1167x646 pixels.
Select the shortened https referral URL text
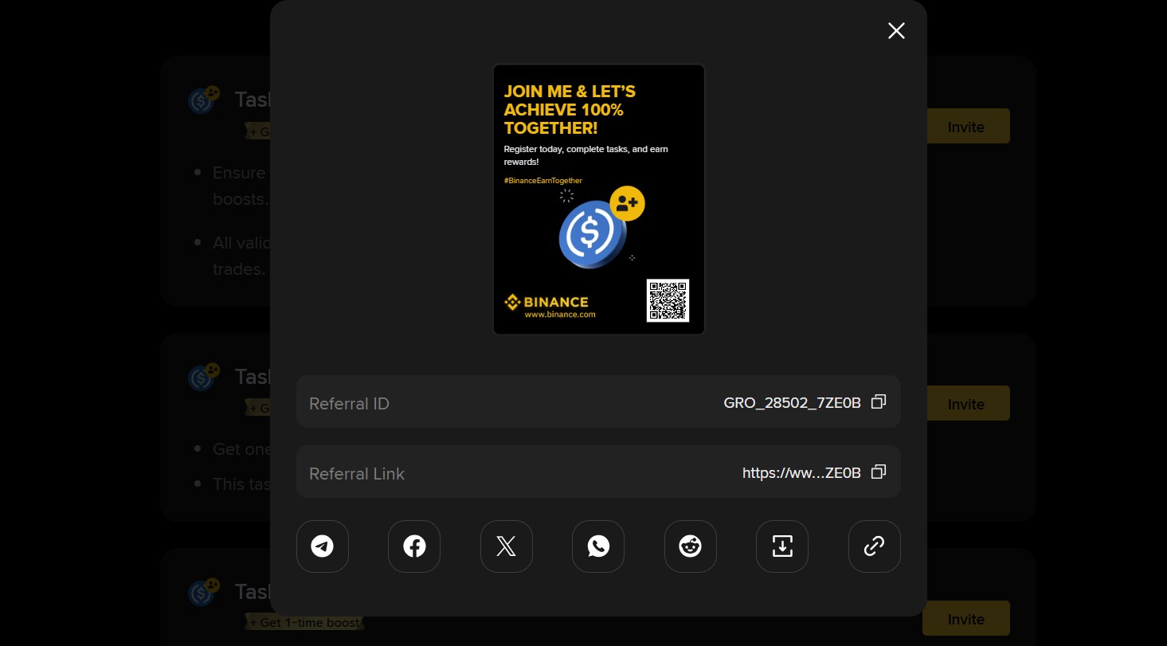pyautogui.click(x=801, y=473)
